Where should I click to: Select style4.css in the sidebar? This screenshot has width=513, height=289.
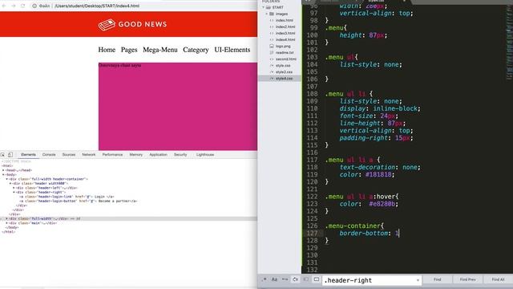(x=284, y=79)
